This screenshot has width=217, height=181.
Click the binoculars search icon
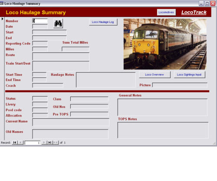(x=58, y=23)
